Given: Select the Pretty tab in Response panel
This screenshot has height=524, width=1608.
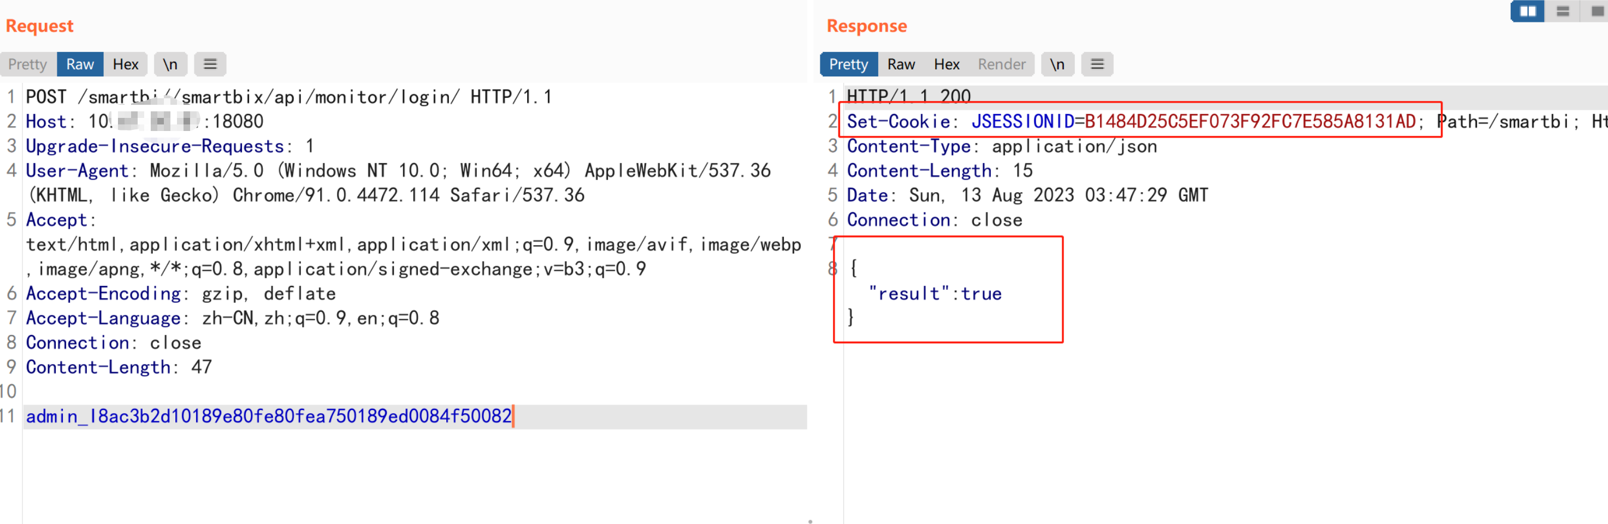Looking at the screenshot, I should click(x=848, y=64).
